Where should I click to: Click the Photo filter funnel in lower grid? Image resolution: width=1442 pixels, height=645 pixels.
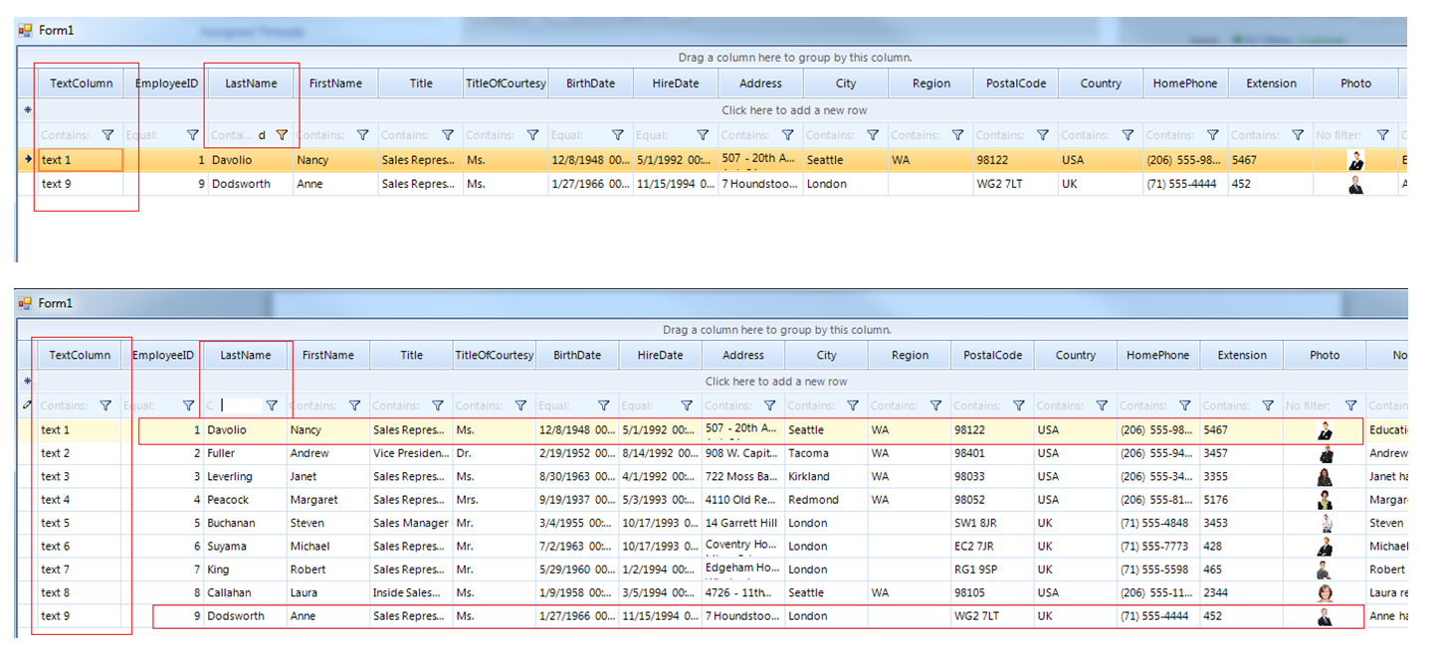1350,405
